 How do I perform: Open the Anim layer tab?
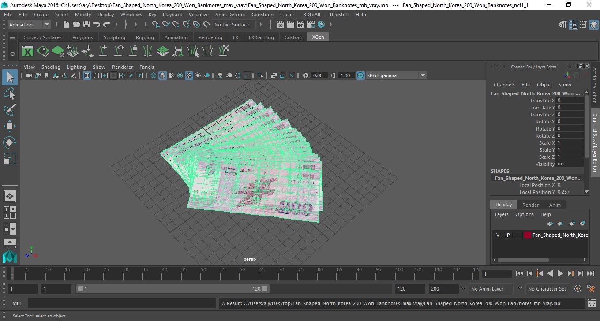point(555,205)
